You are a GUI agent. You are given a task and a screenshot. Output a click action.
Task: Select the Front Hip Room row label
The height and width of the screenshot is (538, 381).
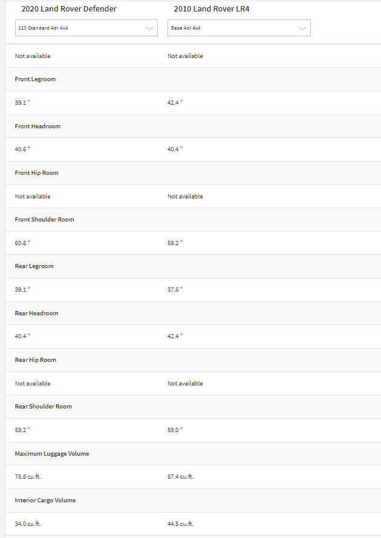click(x=37, y=173)
